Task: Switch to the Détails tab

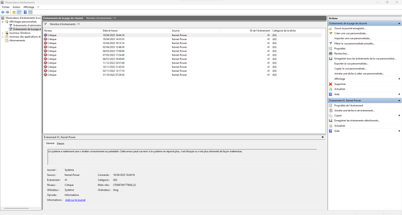Action: [x=61, y=143]
